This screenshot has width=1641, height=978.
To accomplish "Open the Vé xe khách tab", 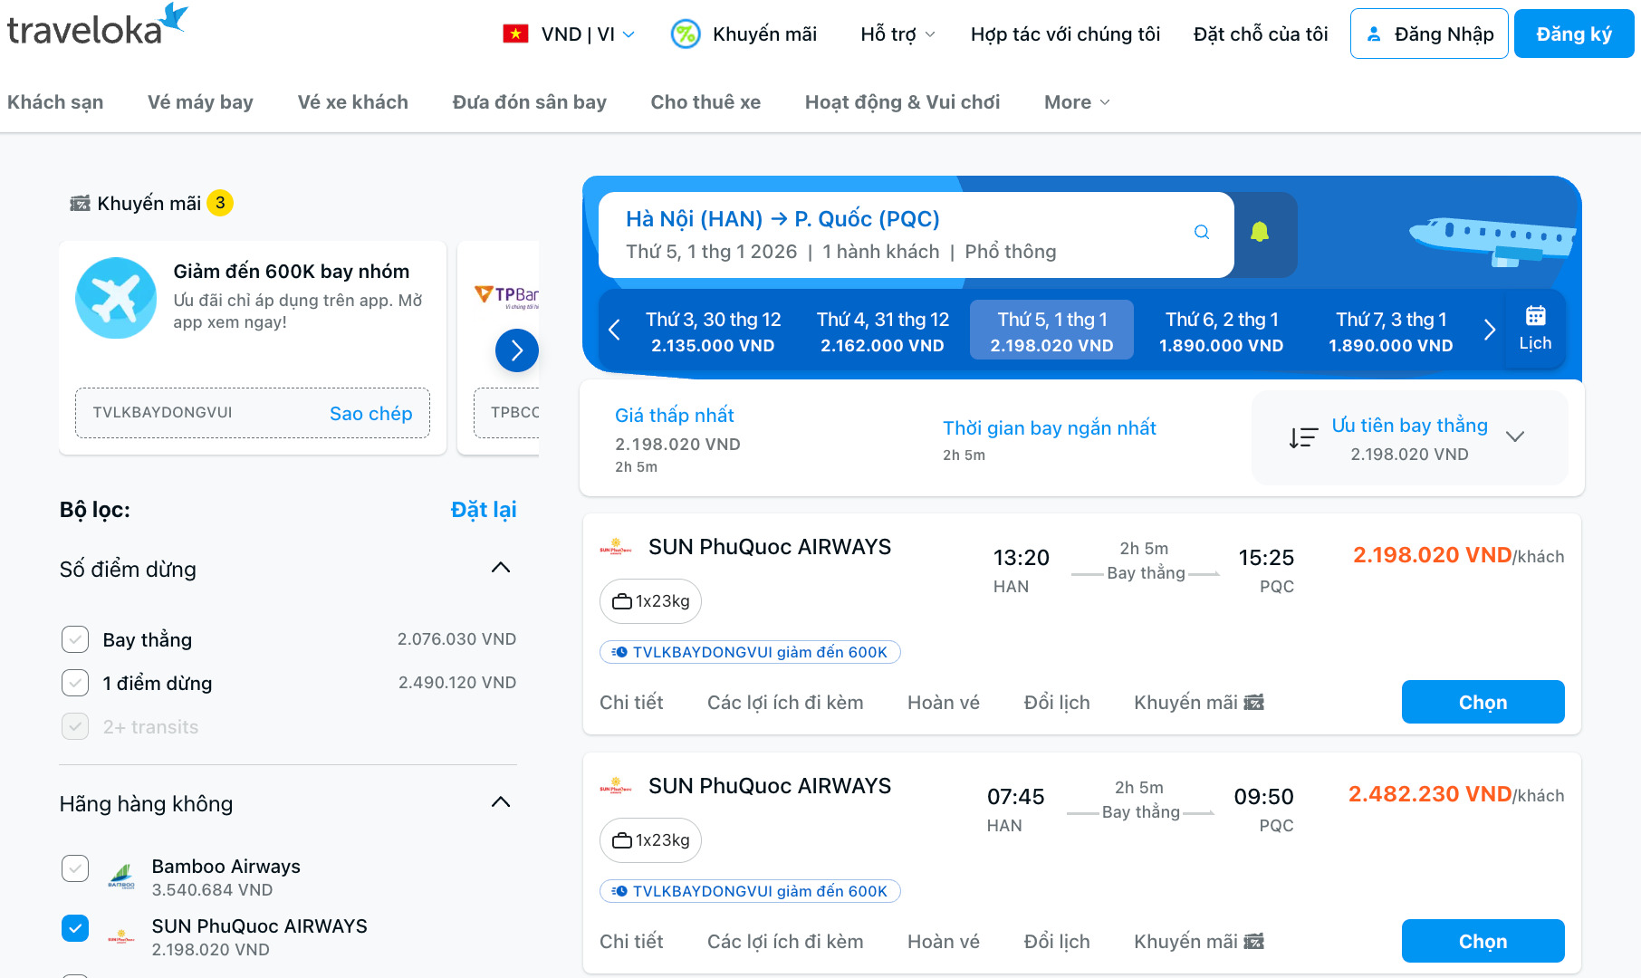I will point(351,101).
